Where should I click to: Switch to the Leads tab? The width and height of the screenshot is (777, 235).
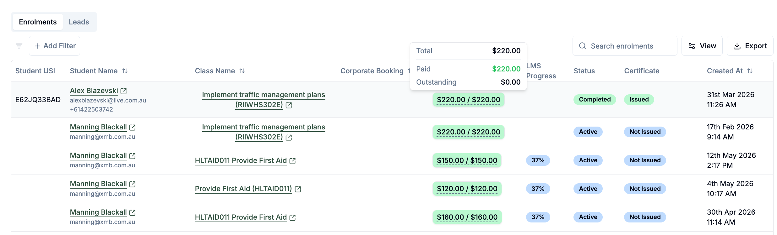(79, 22)
